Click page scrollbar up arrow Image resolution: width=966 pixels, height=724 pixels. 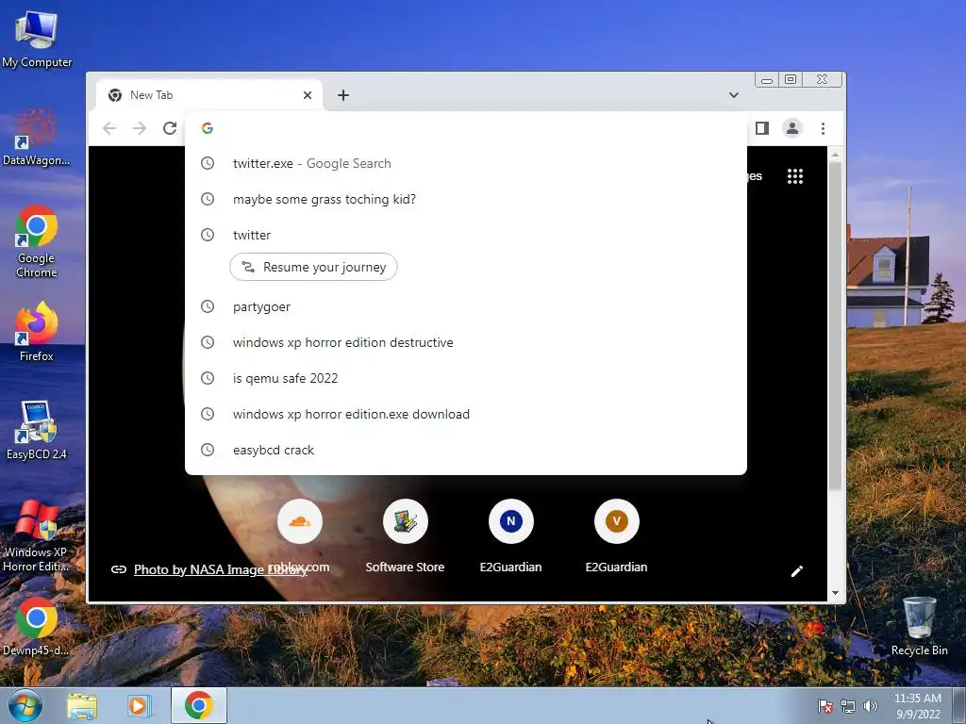[836, 155]
